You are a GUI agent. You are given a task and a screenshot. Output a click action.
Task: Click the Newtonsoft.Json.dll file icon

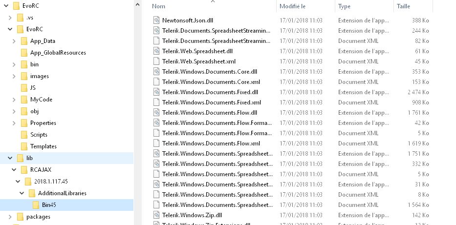(156, 20)
